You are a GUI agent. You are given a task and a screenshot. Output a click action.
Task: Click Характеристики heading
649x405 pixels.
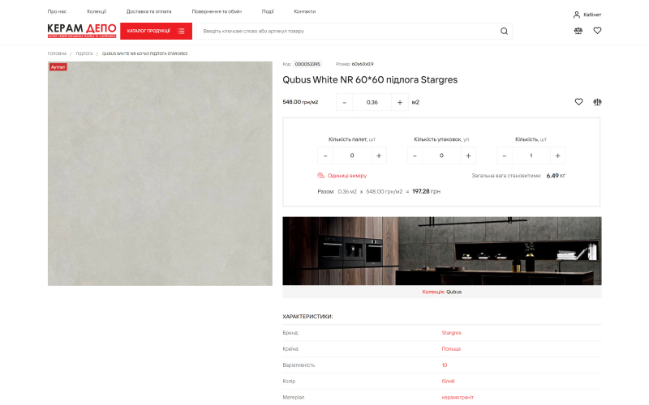click(x=307, y=317)
